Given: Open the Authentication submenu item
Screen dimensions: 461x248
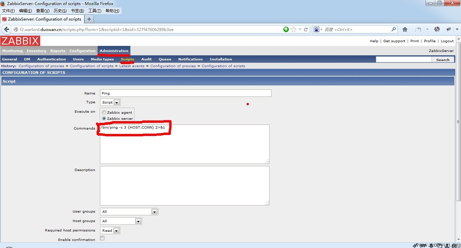Looking at the screenshot, I should point(52,59).
